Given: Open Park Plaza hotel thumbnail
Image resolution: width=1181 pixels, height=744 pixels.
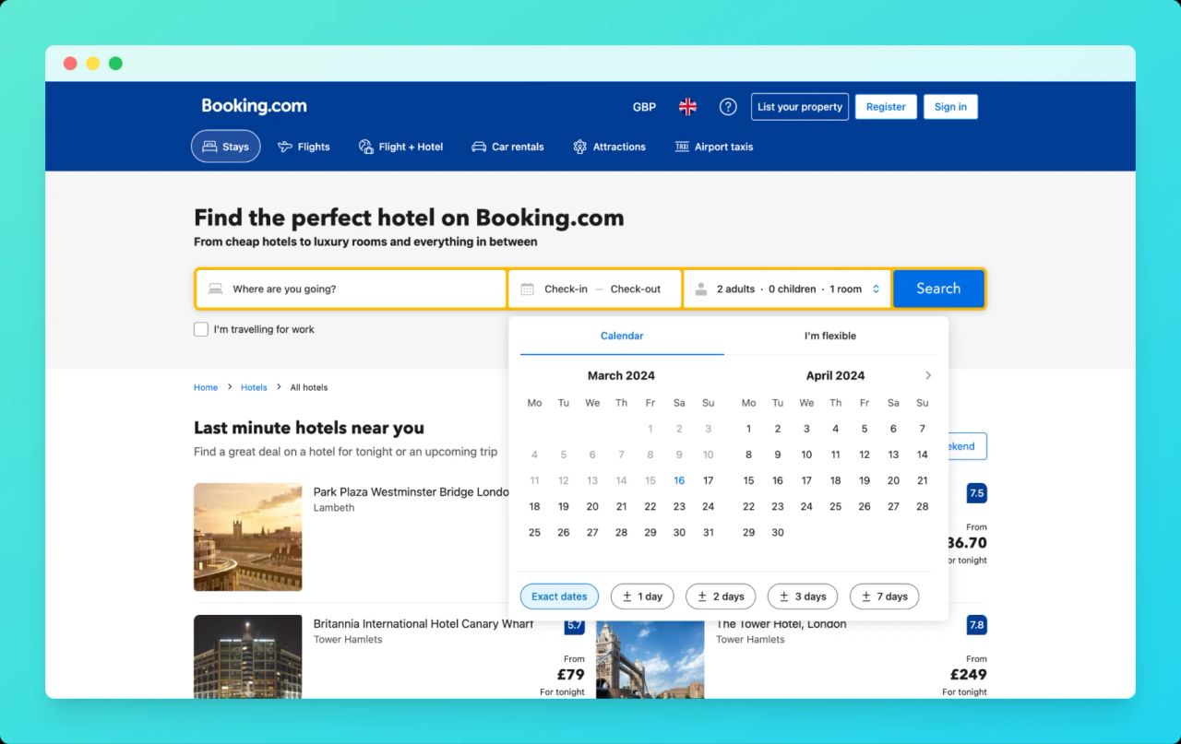Looking at the screenshot, I should [247, 537].
